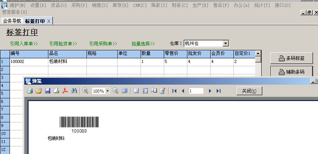Click the 辅助条码 print button

pyautogui.click(x=291, y=72)
